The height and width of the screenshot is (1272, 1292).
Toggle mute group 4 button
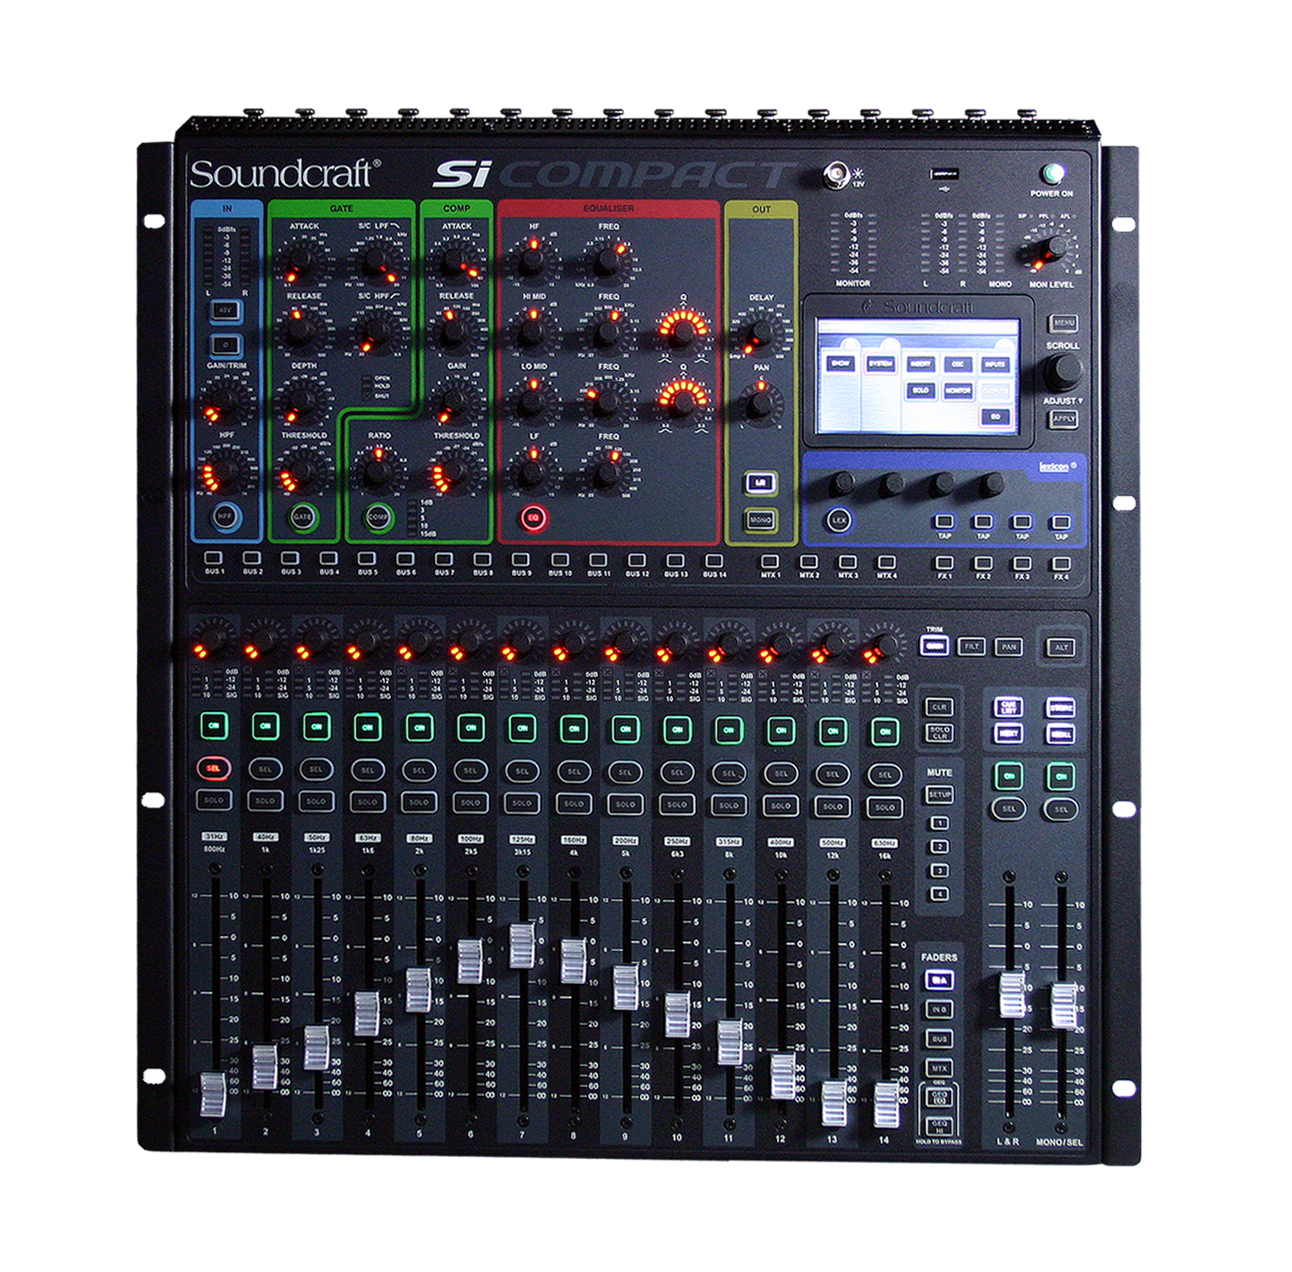click(939, 894)
